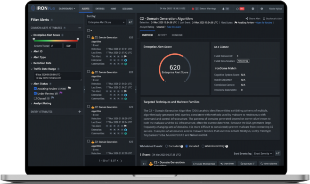Click help icon next to Excluded
This screenshot has height=184, width=310.
[181, 146]
